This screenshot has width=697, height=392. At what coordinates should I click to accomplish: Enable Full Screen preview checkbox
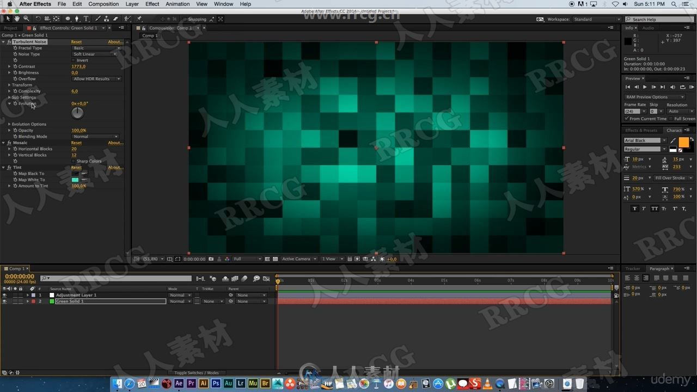pos(671,119)
